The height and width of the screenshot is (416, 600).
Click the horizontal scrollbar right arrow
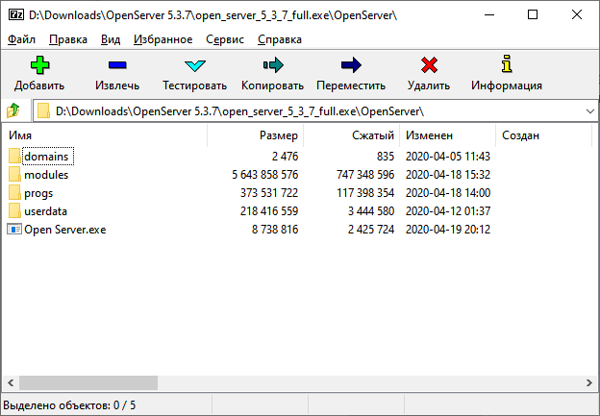point(589,383)
